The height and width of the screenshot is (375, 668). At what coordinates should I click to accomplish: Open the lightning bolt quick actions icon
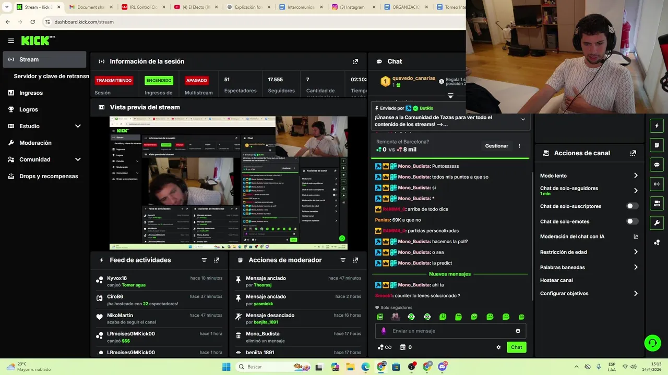click(657, 126)
